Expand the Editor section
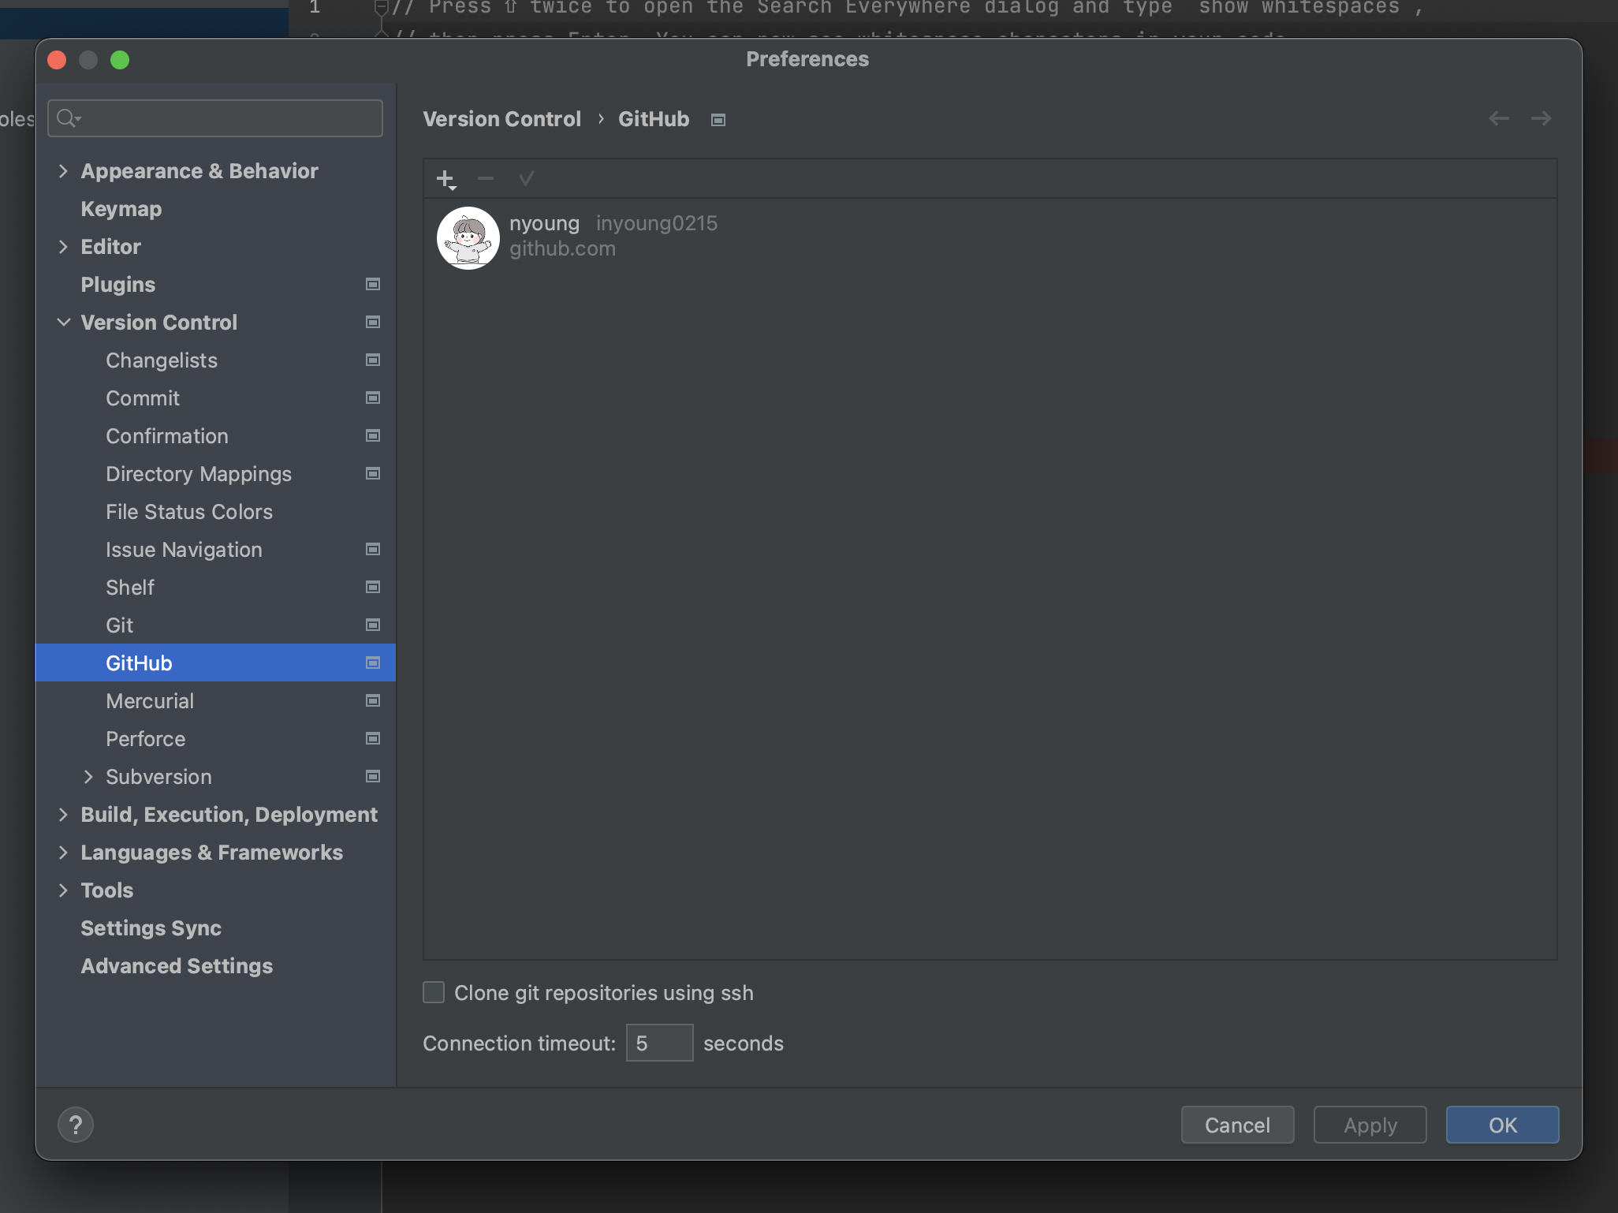 click(63, 247)
